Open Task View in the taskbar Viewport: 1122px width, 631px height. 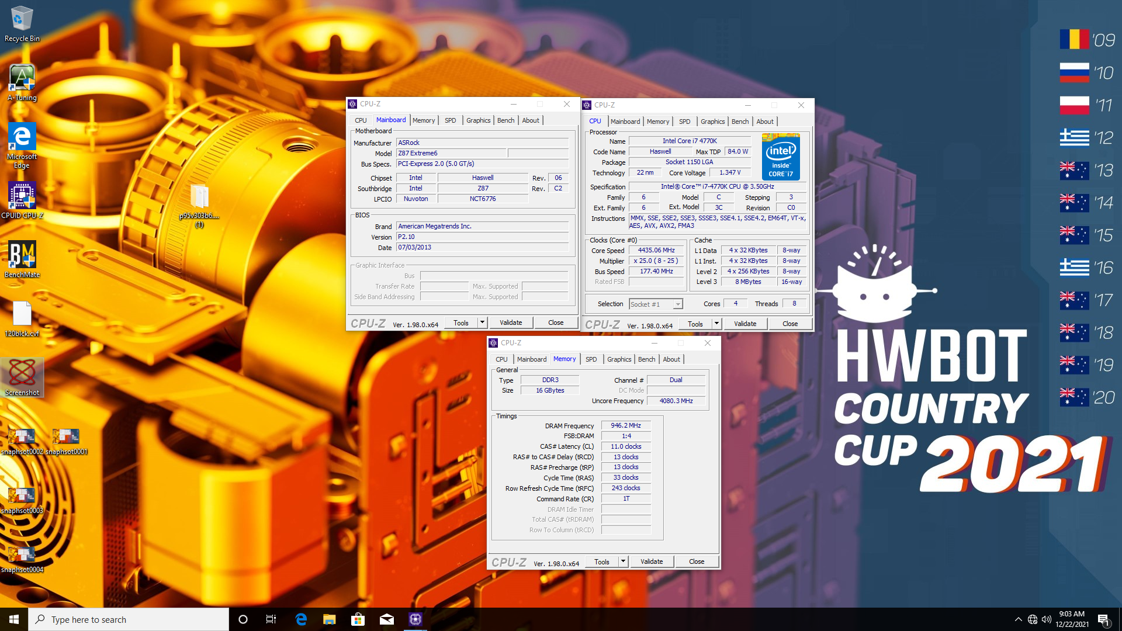pyautogui.click(x=271, y=619)
